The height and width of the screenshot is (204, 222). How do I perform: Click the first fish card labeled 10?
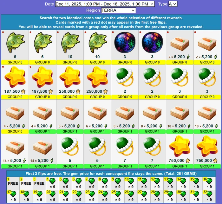point(70,47)
